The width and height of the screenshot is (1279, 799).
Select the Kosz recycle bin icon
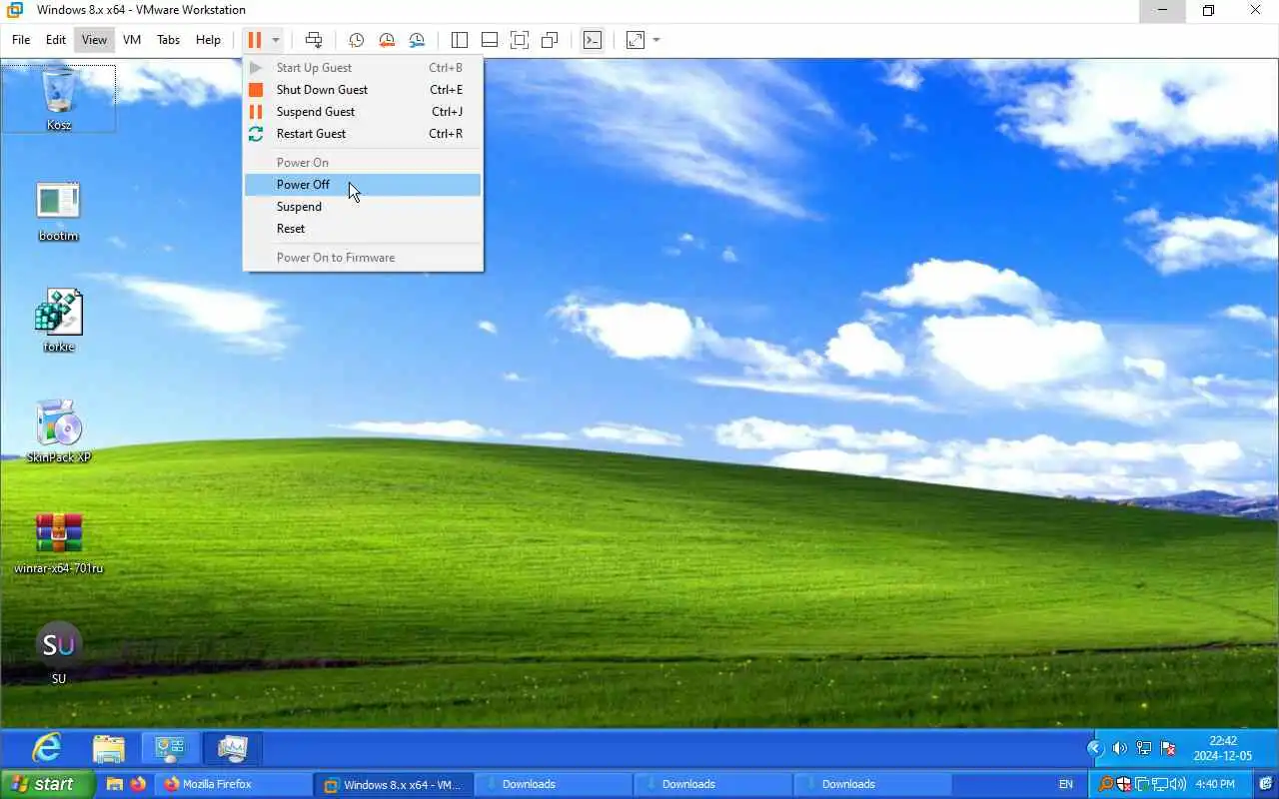pyautogui.click(x=59, y=98)
